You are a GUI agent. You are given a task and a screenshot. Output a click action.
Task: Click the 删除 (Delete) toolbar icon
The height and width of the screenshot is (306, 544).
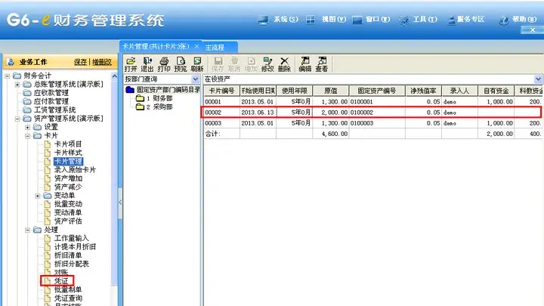click(284, 64)
